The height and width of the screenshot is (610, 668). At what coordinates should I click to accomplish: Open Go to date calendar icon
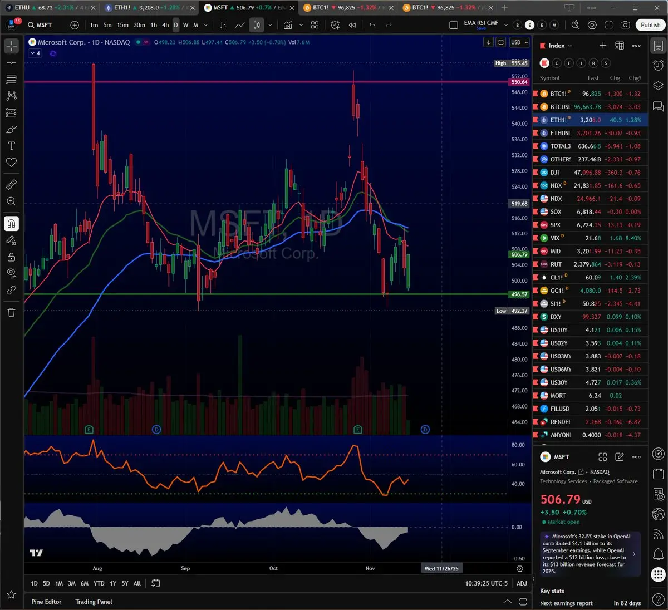point(156,583)
